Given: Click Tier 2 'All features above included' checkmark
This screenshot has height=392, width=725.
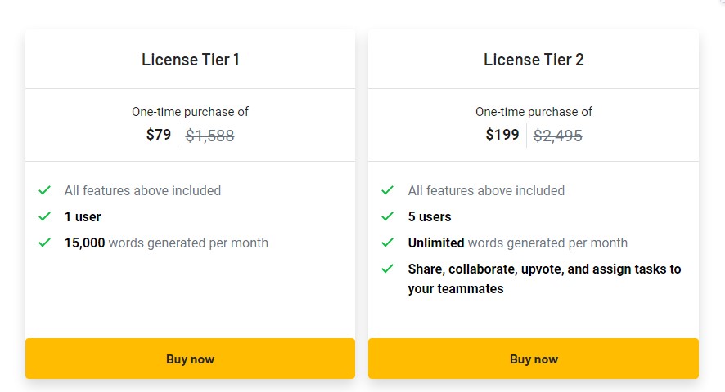Looking at the screenshot, I should (x=388, y=190).
